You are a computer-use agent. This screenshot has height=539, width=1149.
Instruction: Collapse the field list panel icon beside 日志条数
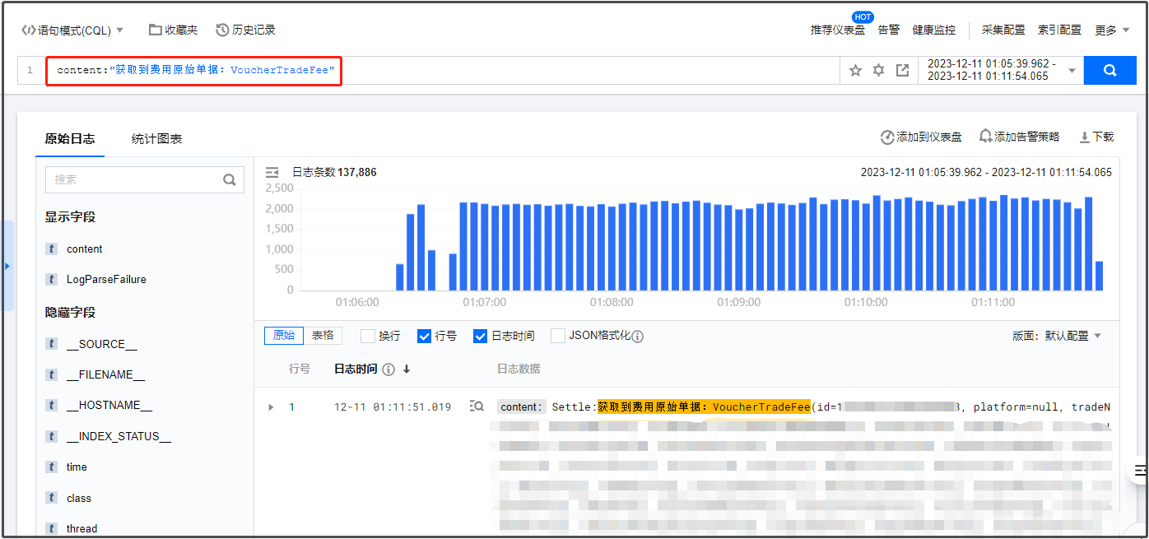click(x=272, y=173)
